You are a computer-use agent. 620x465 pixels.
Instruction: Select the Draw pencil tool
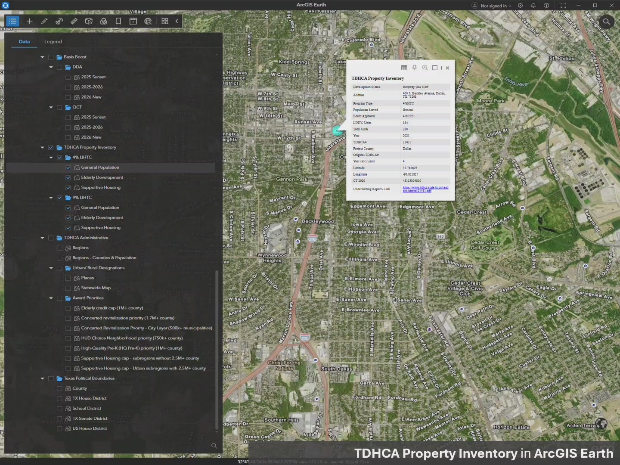pos(44,21)
